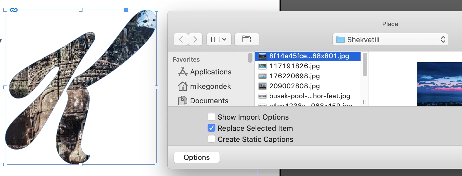Select file busak-pool-...hor-feat.jpg

pyautogui.click(x=308, y=96)
